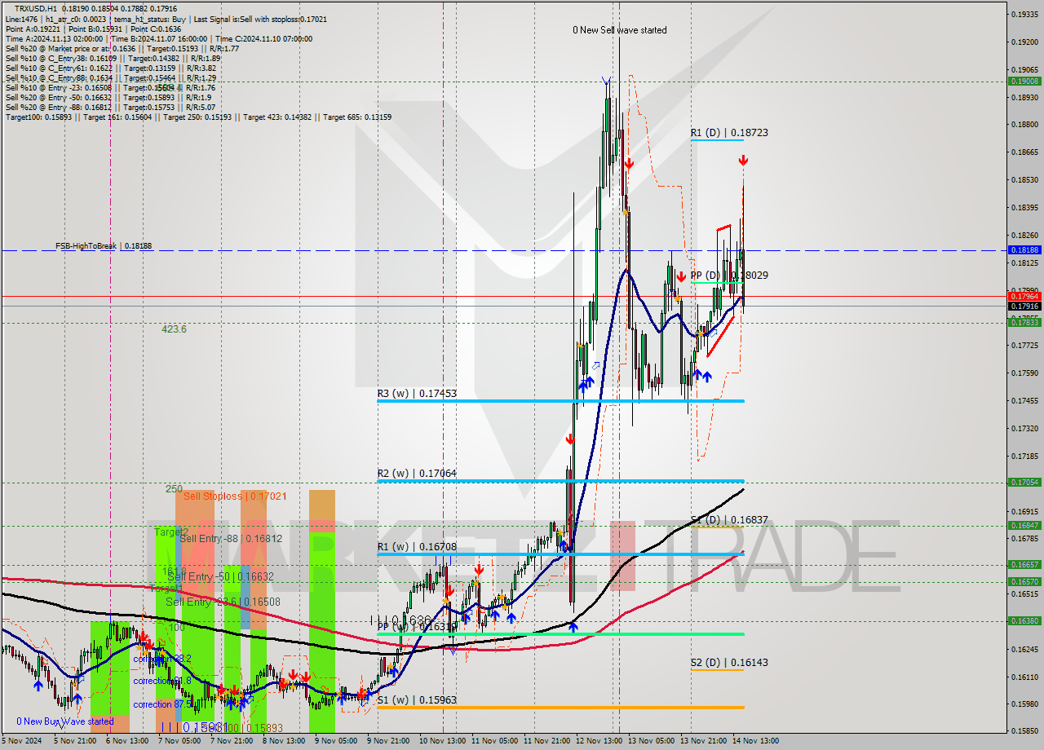The width and height of the screenshot is (1044, 750).
Task: Click the 11 Nov 21:00 time label
Action: [x=546, y=741]
